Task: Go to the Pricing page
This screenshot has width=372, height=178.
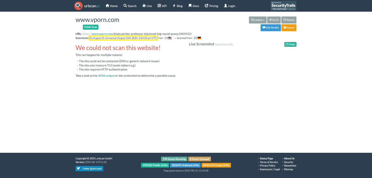Action: pos(212,6)
